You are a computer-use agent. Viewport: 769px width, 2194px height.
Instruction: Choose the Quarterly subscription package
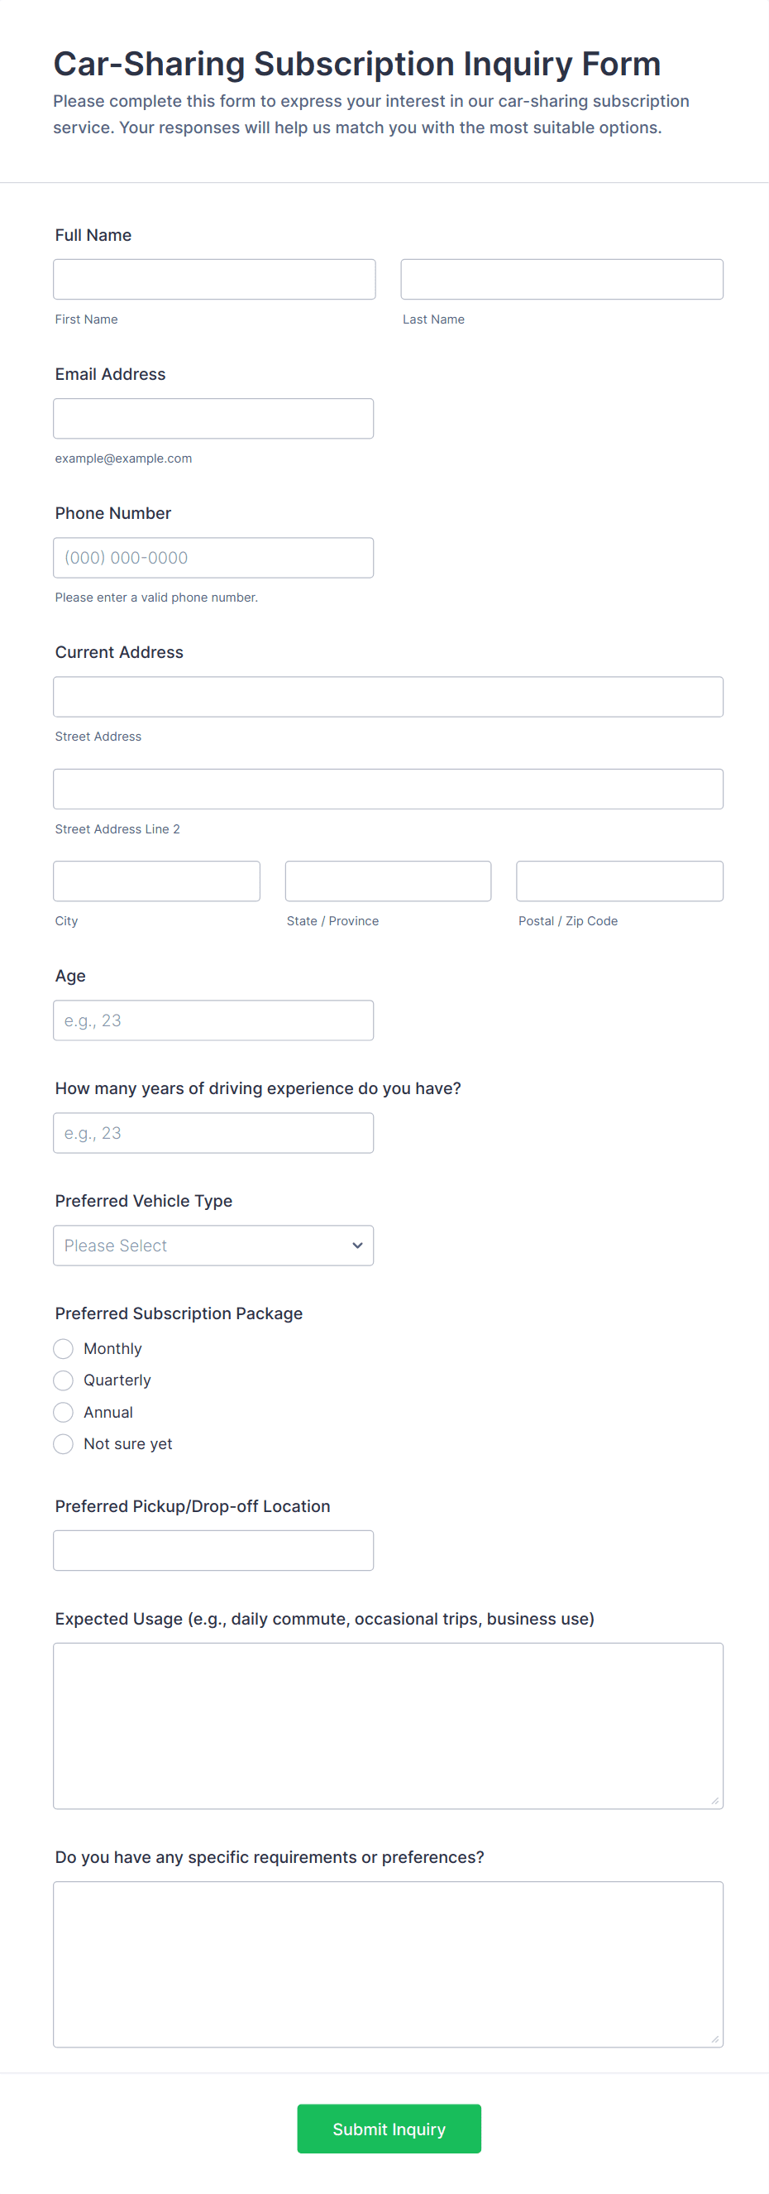click(63, 1380)
